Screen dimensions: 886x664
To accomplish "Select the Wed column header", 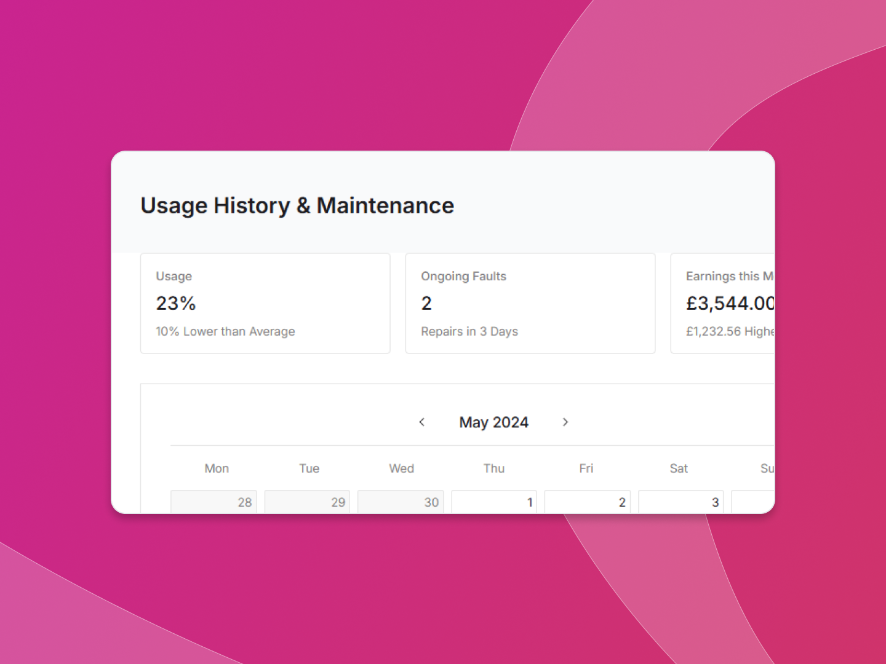I will [401, 468].
